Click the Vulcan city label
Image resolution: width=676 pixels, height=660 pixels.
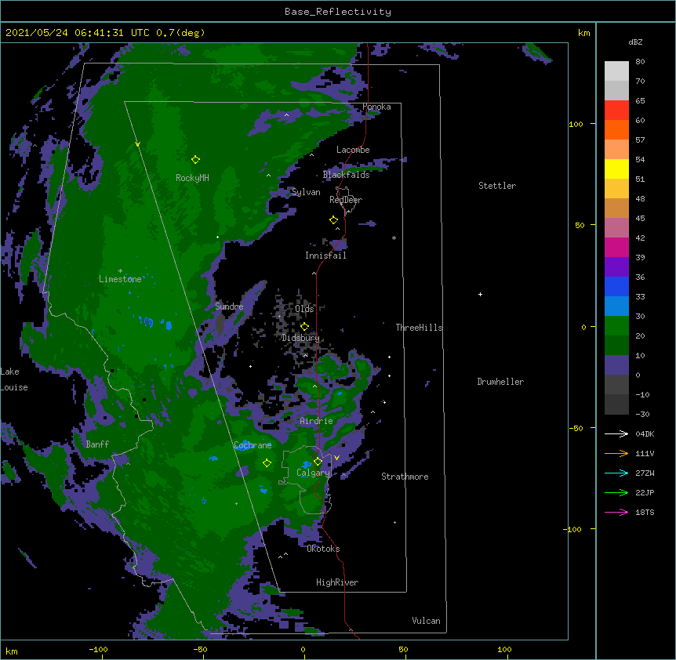click(426, 621)
